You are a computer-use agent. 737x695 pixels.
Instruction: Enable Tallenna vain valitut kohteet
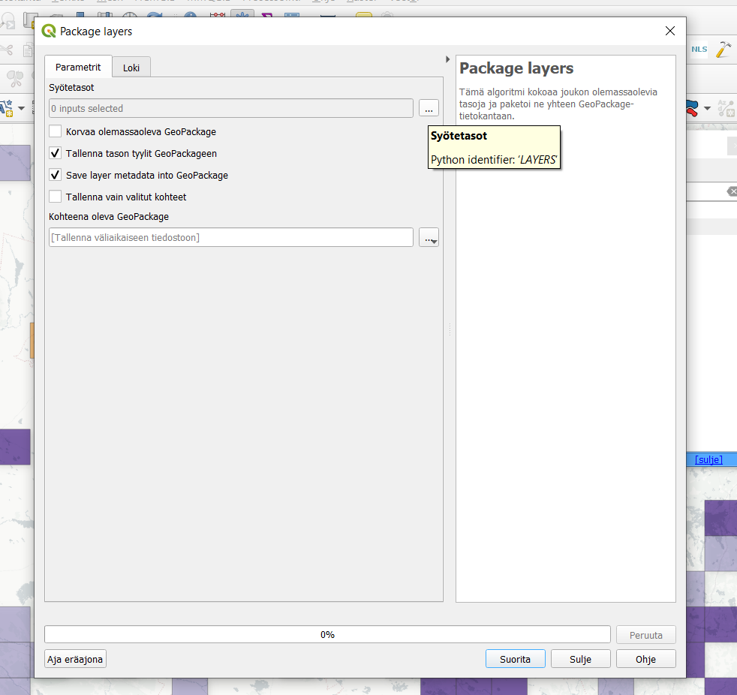pos(56,197)
